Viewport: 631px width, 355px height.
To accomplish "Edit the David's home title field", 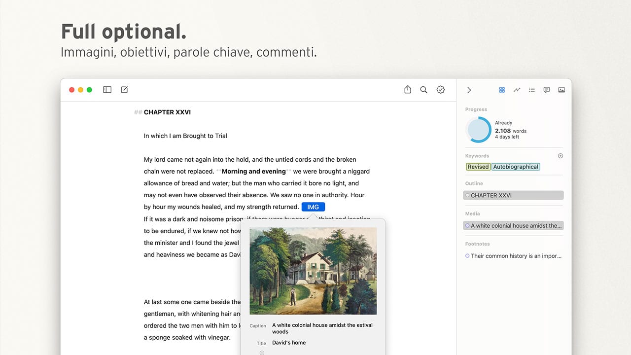I will click(x=289, y=343).
